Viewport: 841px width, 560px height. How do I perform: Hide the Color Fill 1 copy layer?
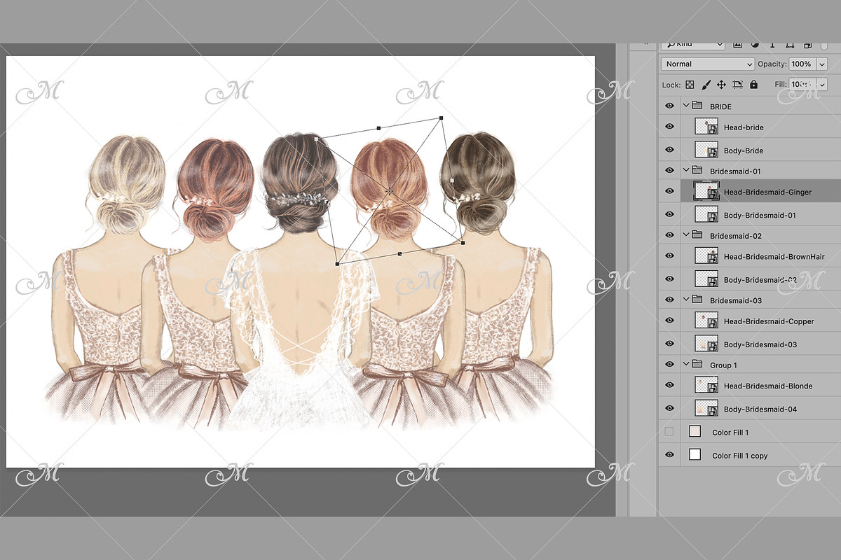[669, 455]
